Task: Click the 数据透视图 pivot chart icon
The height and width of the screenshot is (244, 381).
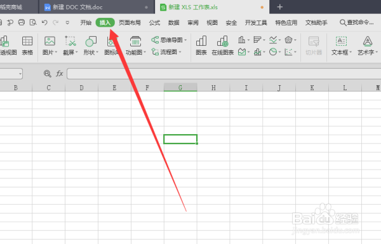Action: [5, 41]
